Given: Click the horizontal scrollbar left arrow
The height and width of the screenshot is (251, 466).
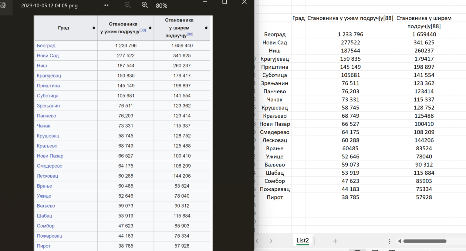Looking at the screenshot, I should click(x=400, y=241).
